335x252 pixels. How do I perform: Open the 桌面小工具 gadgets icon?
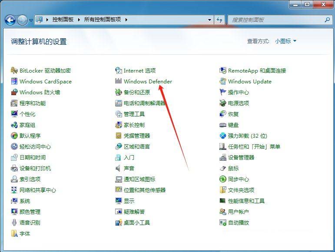(118, 223)
